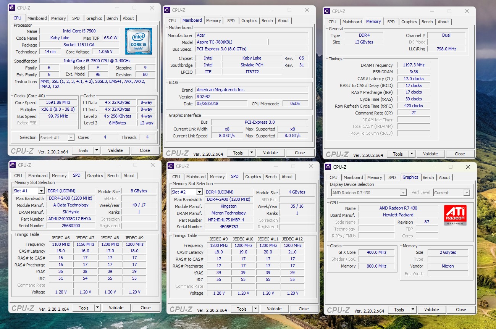Click the LLC/Ring value "798.0 MHz"
The image size is (496, 329).
click(446, 49)
